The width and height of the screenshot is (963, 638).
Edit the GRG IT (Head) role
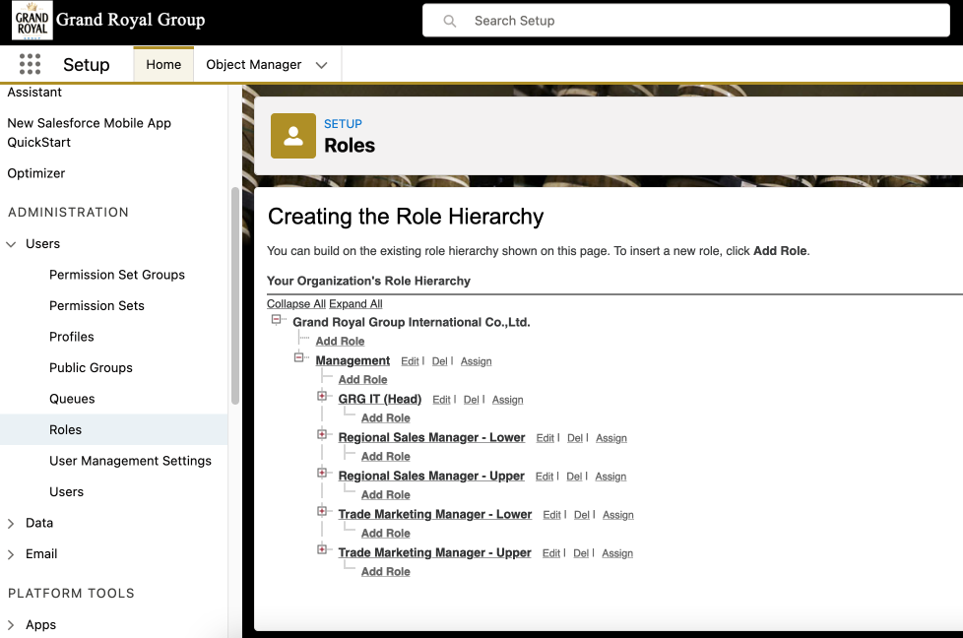pyautogui.click(x=441, y=400)
